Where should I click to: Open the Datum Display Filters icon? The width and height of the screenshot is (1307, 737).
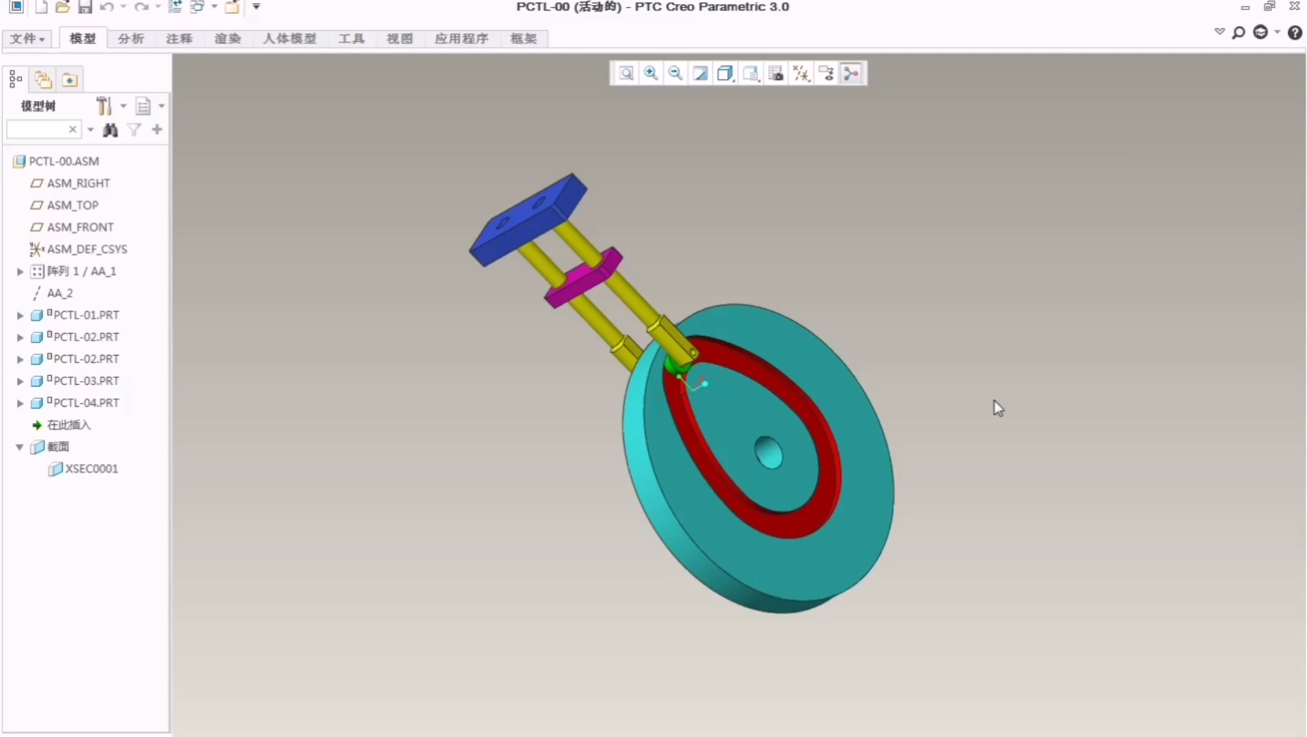(x=801, y=74)
